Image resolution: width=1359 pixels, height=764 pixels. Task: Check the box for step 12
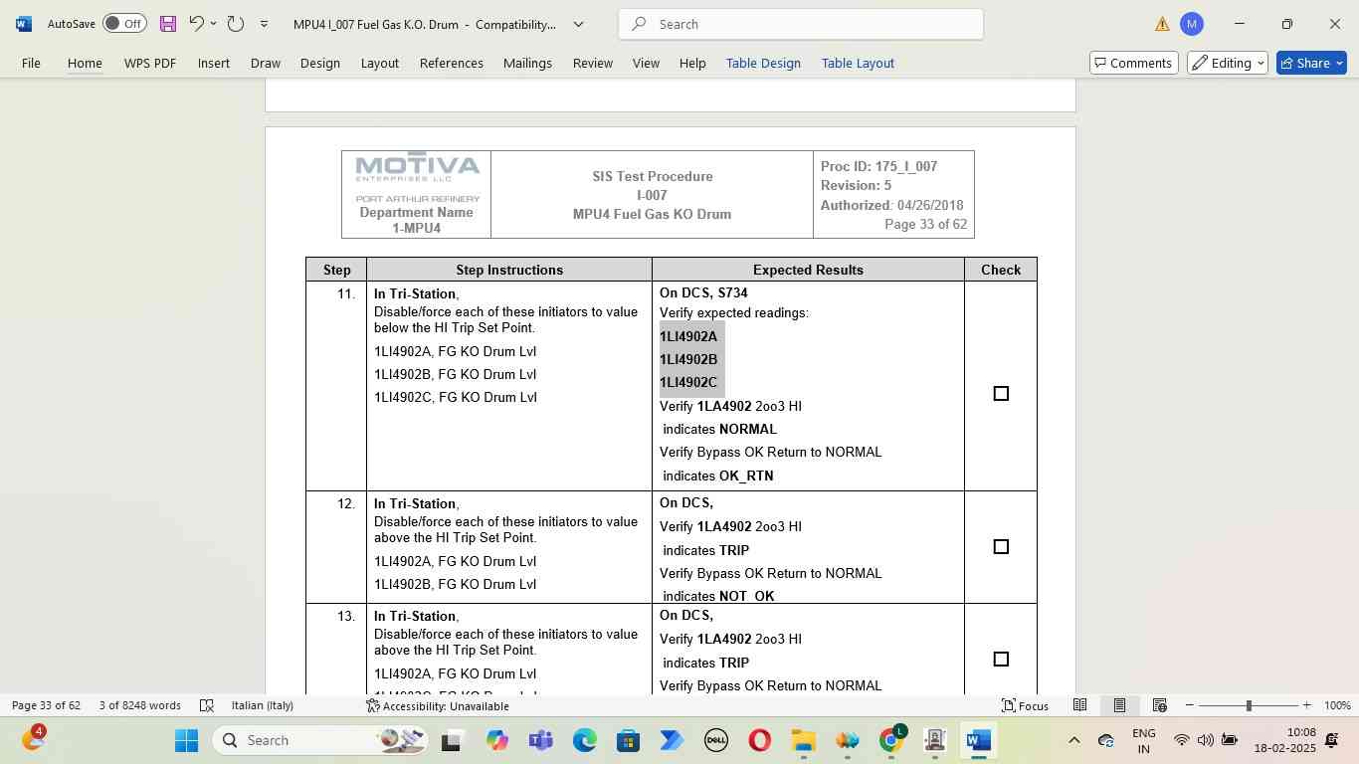1001,547
